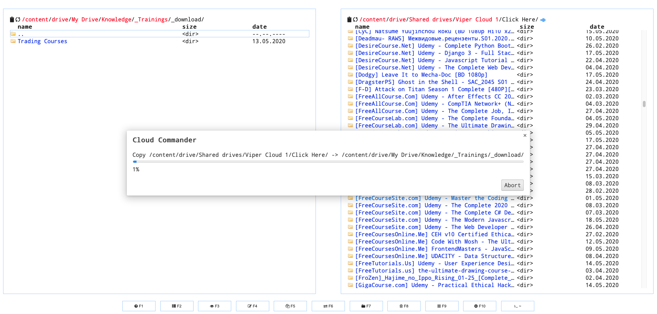Select the Trading Courses folder
This screenshot has width=657, height=314.
click(42, 41)
